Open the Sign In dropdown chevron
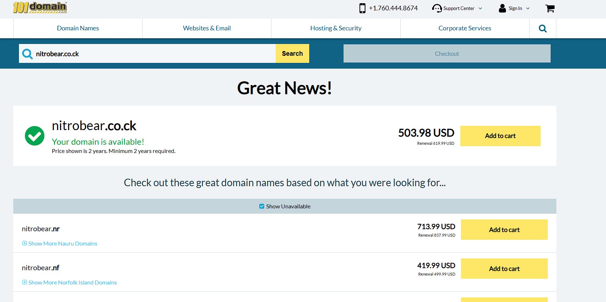 tap(528, 9)
